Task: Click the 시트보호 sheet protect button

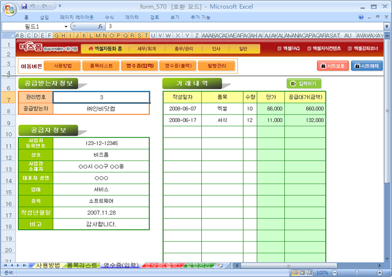Action: [333, 66]
